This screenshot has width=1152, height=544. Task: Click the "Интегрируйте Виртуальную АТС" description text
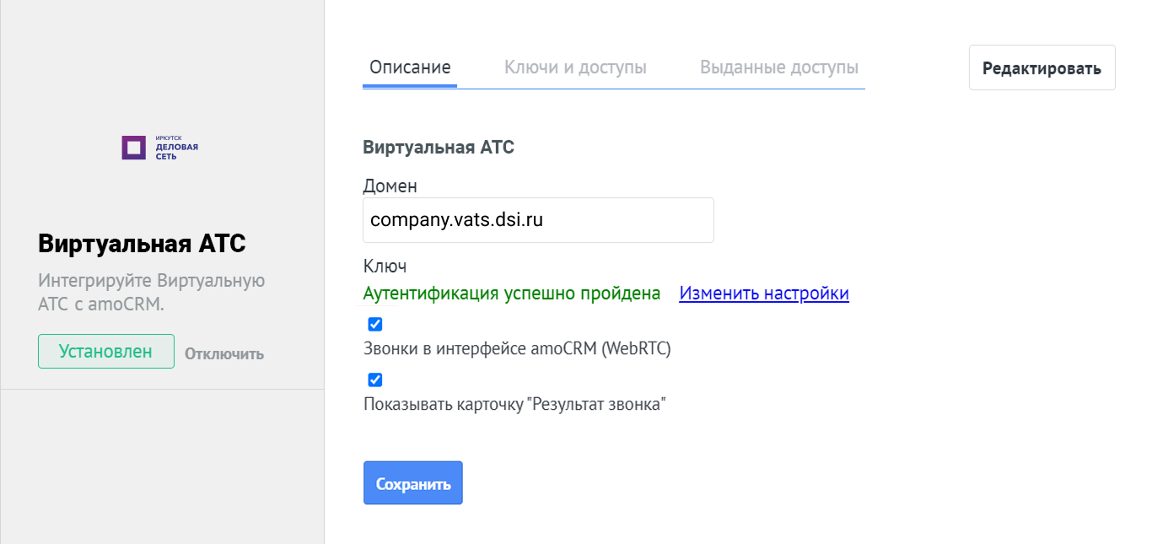click(152, 292)
